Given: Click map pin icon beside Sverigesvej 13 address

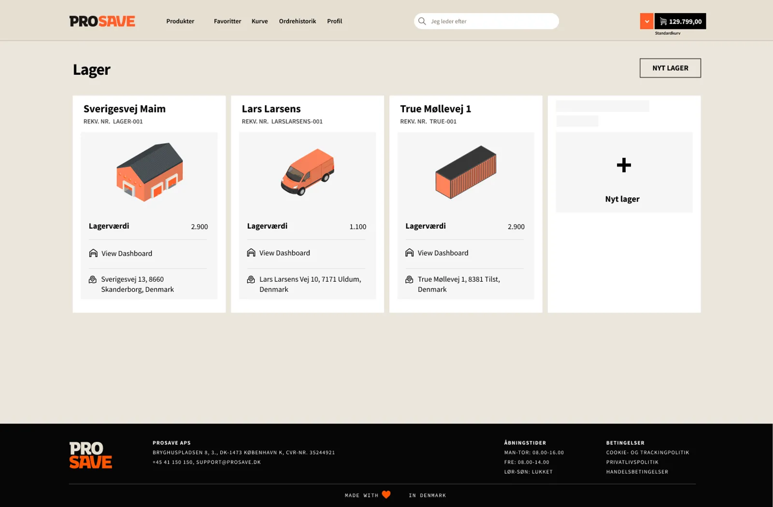Looking at the screenshot, I should 93,279.
